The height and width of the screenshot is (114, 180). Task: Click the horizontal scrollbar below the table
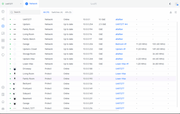click(62, 111)
